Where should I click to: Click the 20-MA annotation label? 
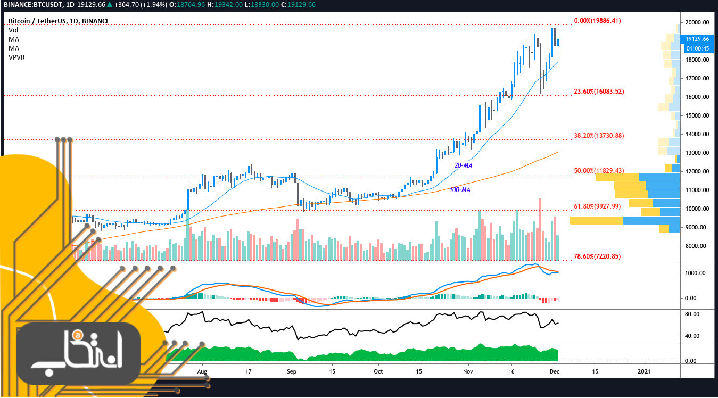(x=463, y=166)
